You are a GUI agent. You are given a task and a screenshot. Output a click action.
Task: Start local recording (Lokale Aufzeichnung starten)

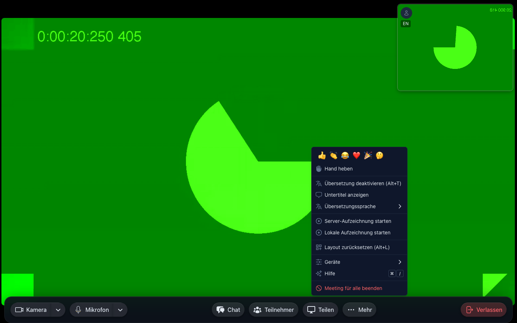pos(359,233)
